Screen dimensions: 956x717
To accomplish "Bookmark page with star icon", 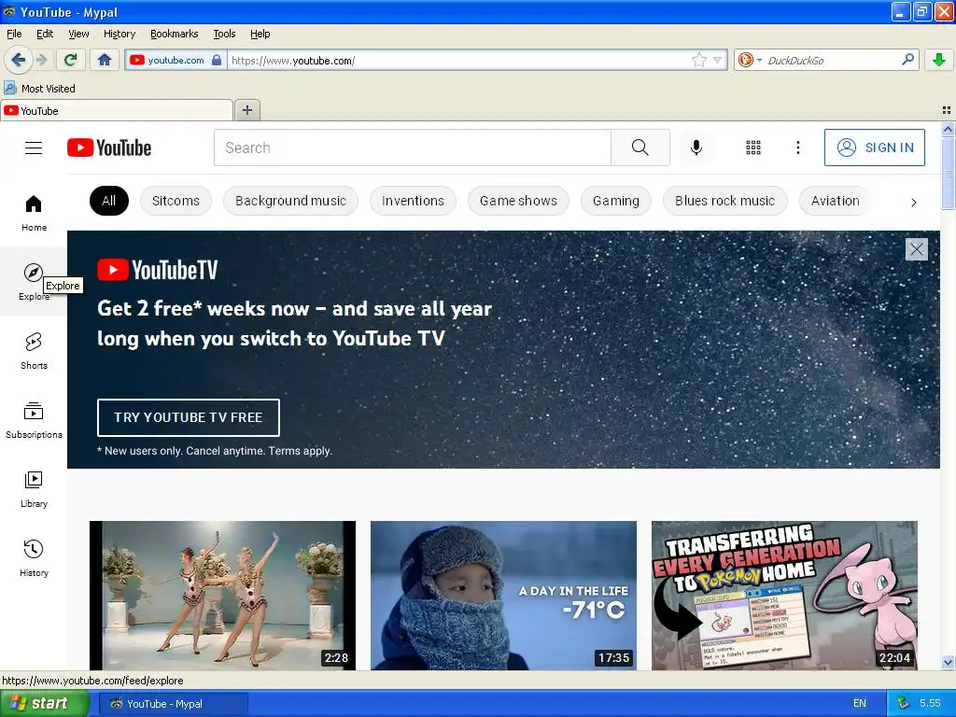I will (699, 60).
